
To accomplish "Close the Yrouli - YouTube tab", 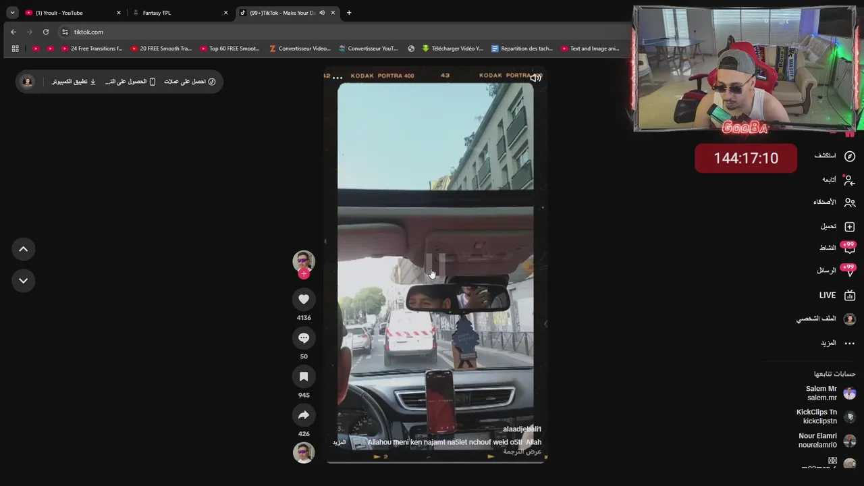I will [x=119, y=13].
